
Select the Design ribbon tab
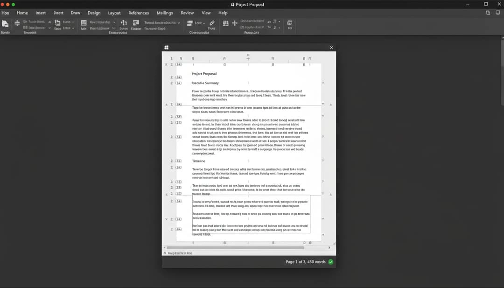point(94,13)
